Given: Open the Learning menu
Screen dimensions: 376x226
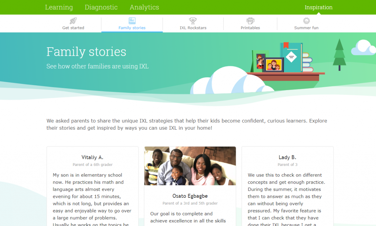Looking at the screenshot, I should pyautogui.click(x=59, y=7).
